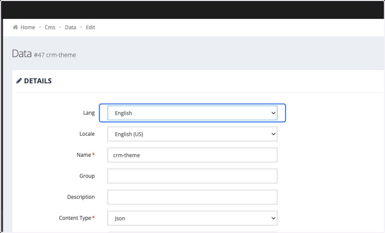
Task: Click into the empty Description field
Action: [192, 197]
